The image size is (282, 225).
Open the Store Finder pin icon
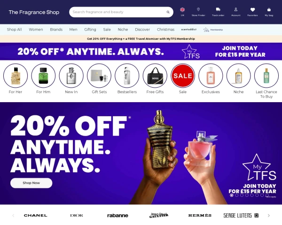pyautogui.click(x=198, y=9)
